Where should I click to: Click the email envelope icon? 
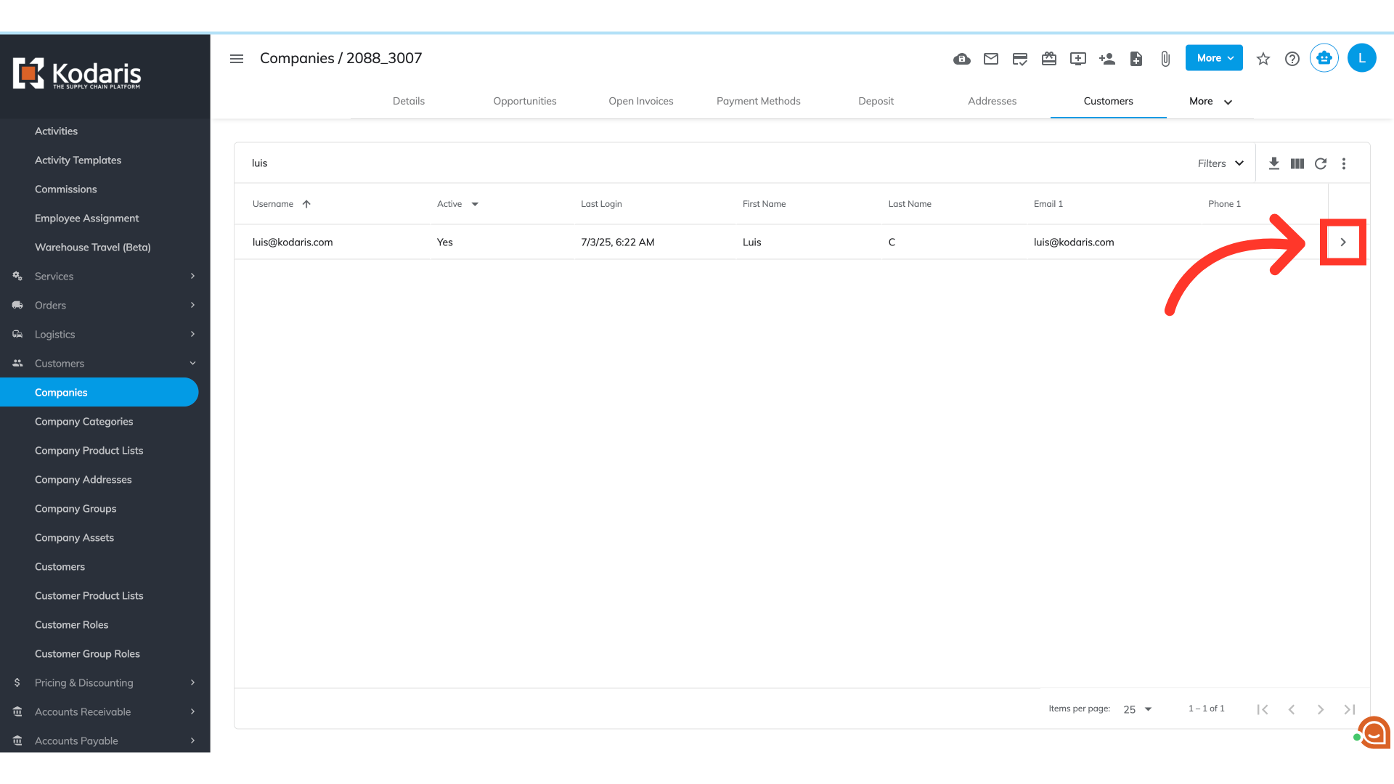991,59
